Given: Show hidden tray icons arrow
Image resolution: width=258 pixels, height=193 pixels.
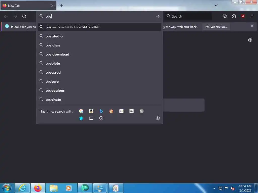Looking at the screenshot, I should [214, 188].
